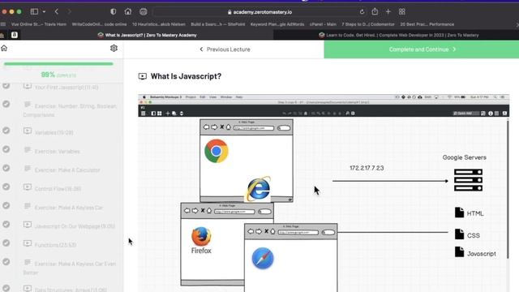Viewport: 519px width, 292px height.
Task: Open the WriteCodeOnline bookmark
Action: [x=99, y=24]
